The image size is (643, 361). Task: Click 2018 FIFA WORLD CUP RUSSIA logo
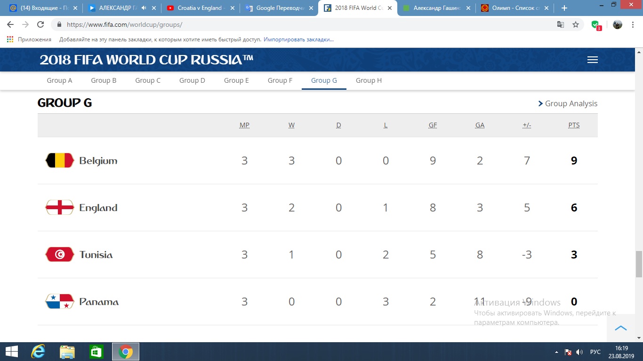coord(146,60)
